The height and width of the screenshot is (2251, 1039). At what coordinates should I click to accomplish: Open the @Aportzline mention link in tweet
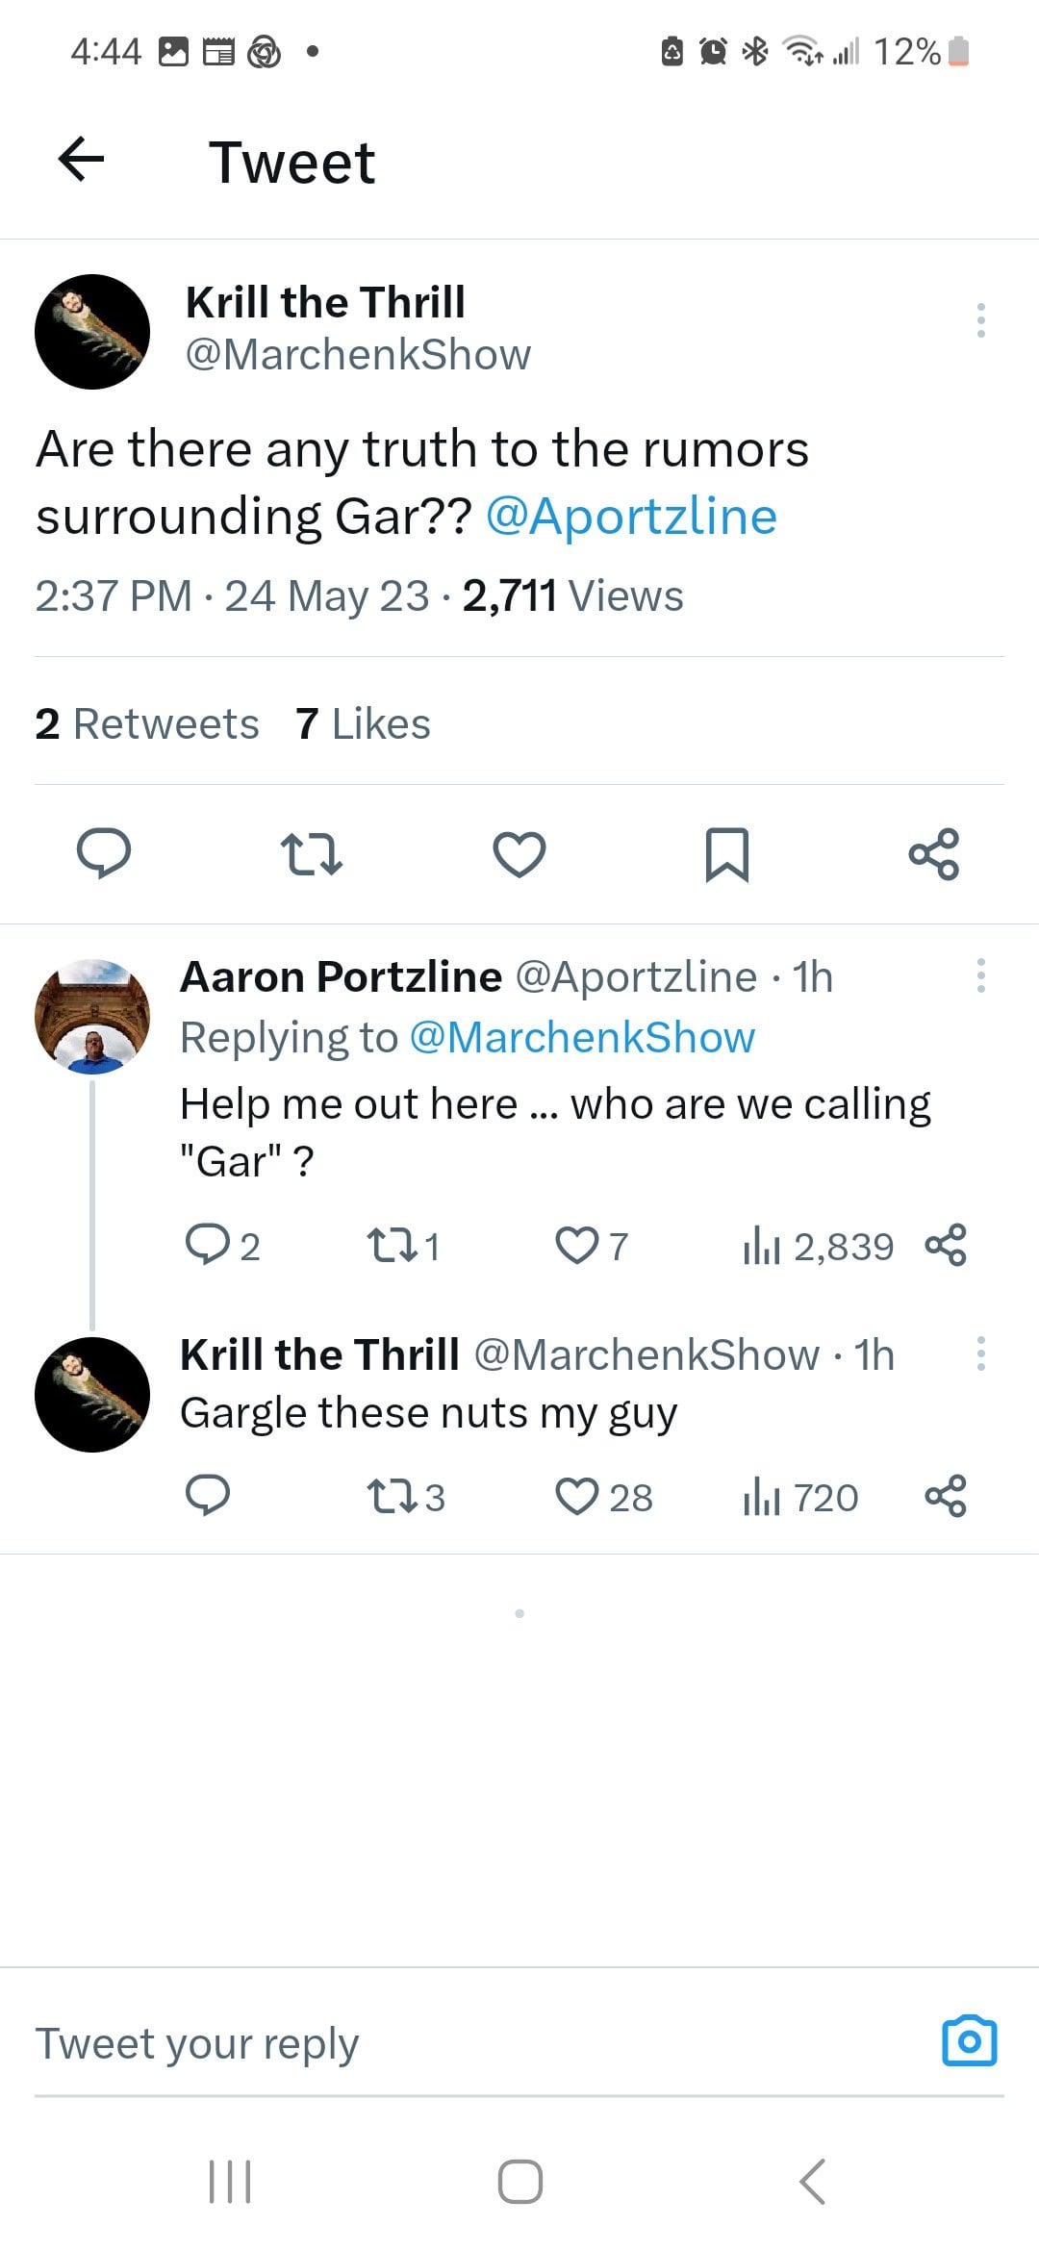click(631, 517)
